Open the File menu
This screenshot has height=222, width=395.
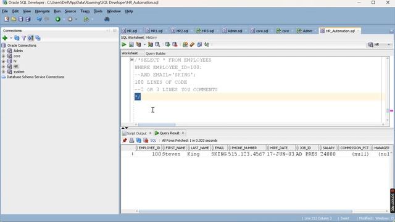click(x=5, y=11)
